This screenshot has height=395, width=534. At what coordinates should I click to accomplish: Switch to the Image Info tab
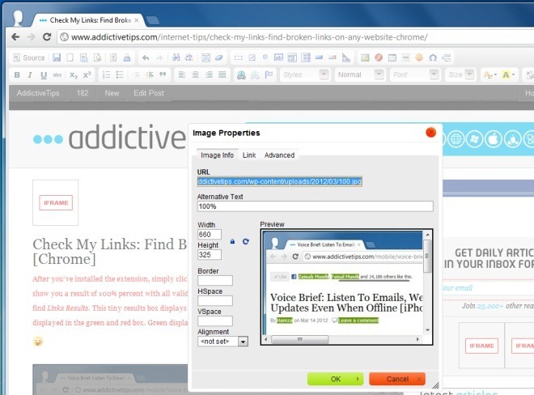tap(217, 155)
